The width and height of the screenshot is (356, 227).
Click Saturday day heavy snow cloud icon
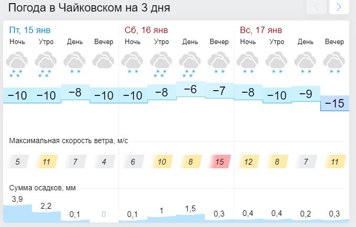pos(190,64)
